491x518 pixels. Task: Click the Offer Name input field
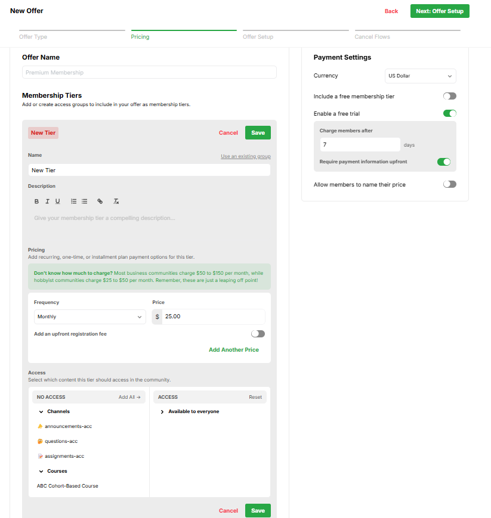[x=149, y=72]
